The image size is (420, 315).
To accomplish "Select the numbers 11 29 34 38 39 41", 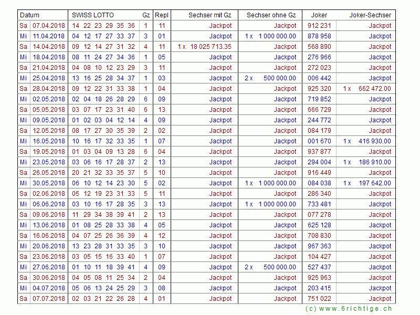I will tap(103, 215).
